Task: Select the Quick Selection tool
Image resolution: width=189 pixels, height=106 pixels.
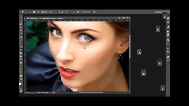Action: tap(21, 27)
